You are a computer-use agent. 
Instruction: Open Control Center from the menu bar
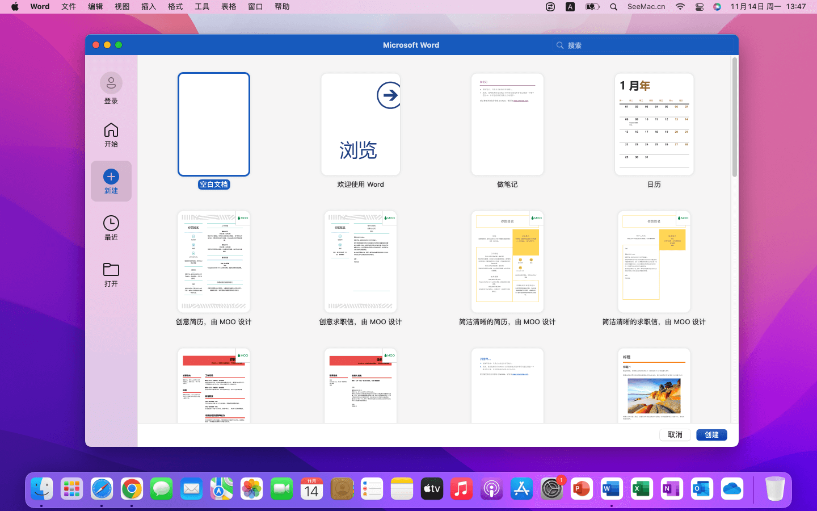700,7
